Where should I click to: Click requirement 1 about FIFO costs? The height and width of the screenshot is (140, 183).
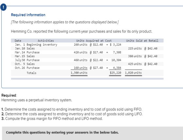coord(72,109)
